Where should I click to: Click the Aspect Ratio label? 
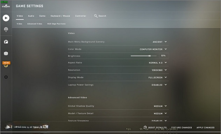[x=75, y=62]
